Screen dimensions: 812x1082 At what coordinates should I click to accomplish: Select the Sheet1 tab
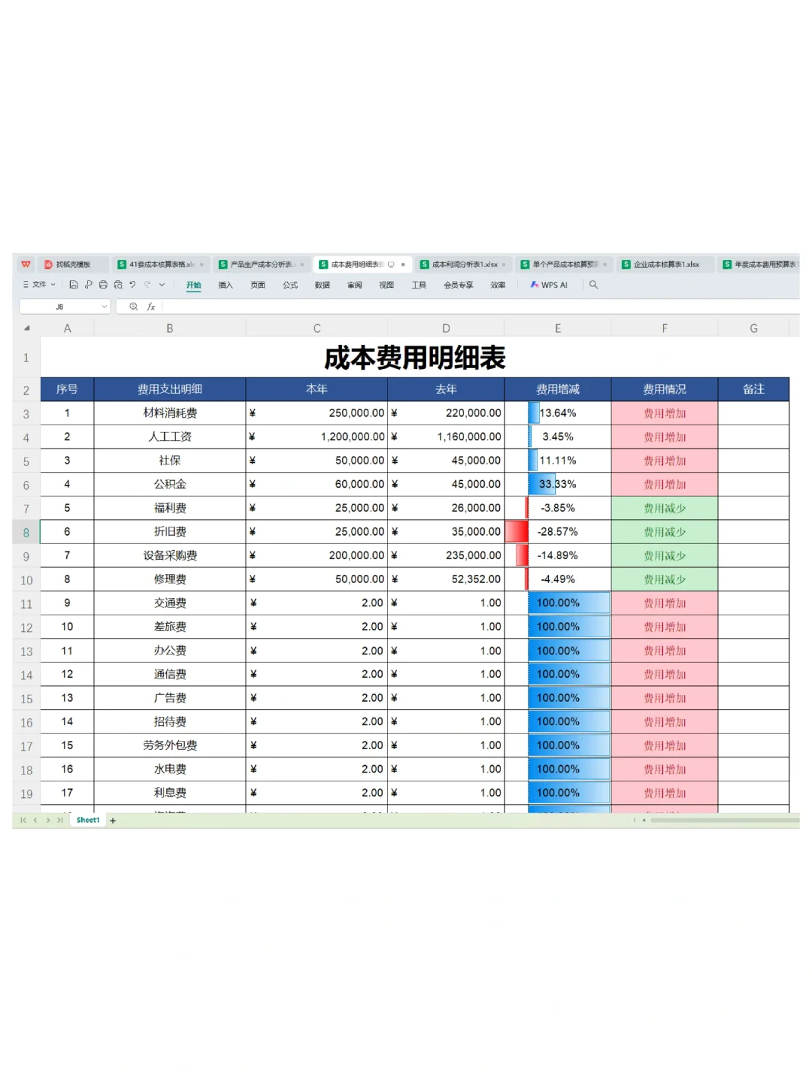pos(87,821)
